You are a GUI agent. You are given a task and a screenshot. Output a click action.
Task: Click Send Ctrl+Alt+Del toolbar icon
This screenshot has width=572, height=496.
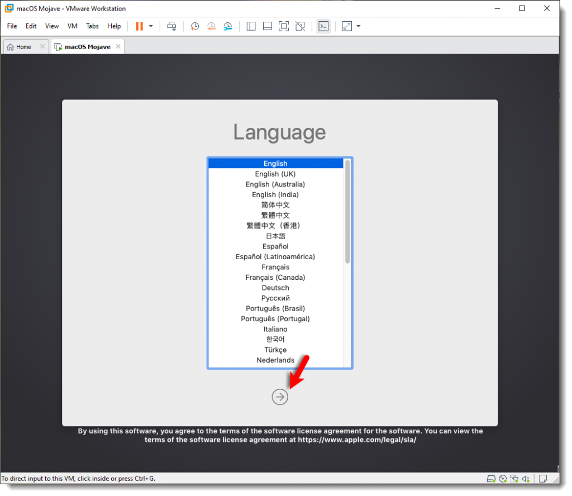point(172,26)
